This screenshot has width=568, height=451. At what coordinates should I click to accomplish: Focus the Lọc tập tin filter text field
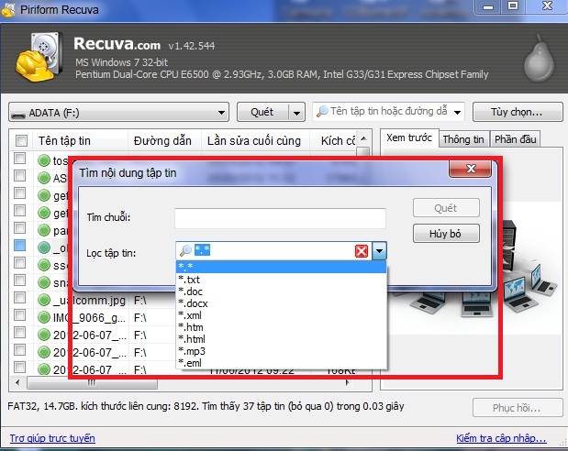point(273,250)
